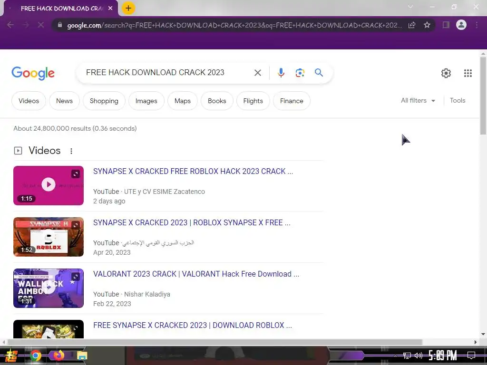Go back to previous page

[x=10, y=25]
